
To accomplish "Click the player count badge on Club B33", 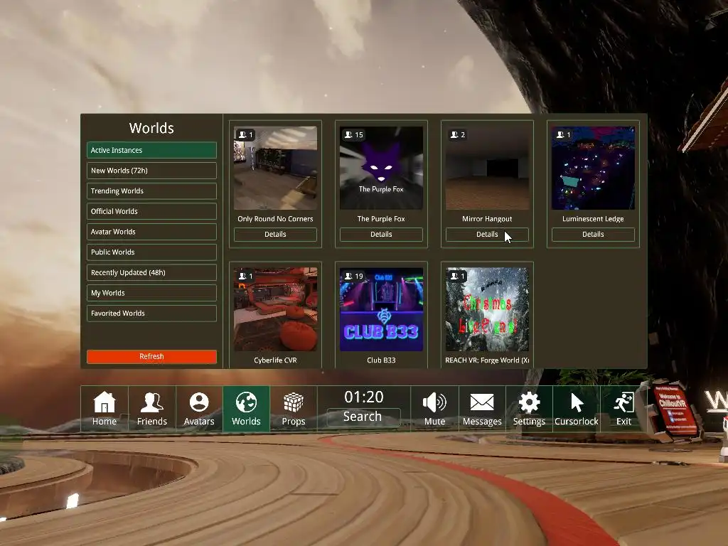I will [x=353, y=277].
